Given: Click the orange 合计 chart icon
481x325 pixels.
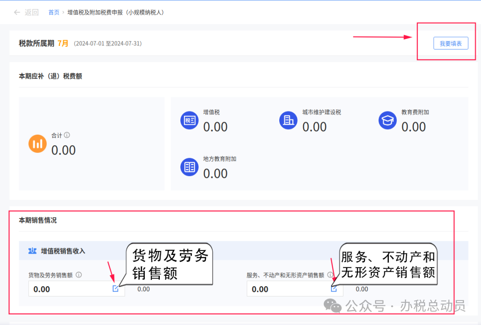Looking at the screenshot, I should click(x=37, y=144).
